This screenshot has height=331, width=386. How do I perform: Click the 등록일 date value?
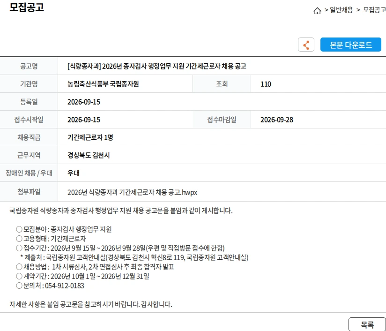(84, 102)
